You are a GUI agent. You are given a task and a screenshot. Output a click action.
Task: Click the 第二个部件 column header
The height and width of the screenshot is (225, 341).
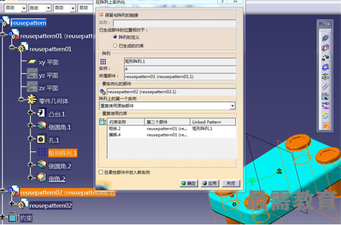click(x=167, y=122)
